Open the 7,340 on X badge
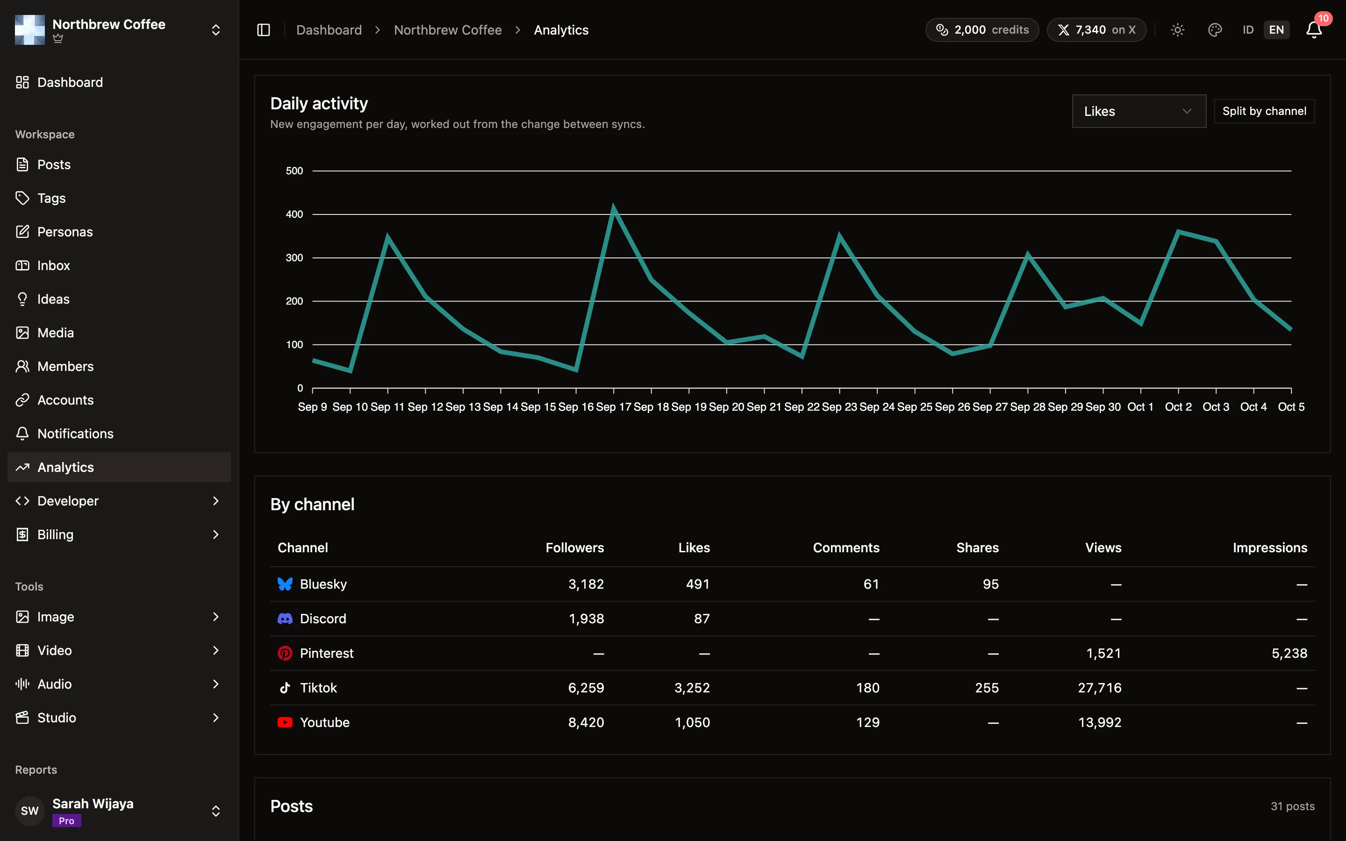The height and width of the screenshot is (841, 1346). pos(1096,30)
